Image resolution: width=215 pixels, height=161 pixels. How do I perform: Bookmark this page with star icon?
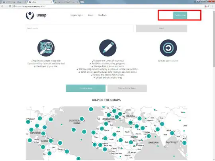click(208, 6)
